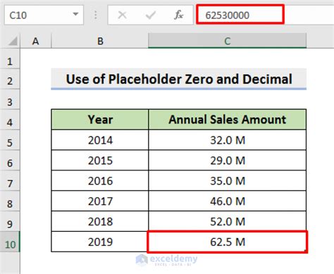This screenshot has width=334, height=274.
Task: Select cell containing 2015
Action: click(100, 161)
